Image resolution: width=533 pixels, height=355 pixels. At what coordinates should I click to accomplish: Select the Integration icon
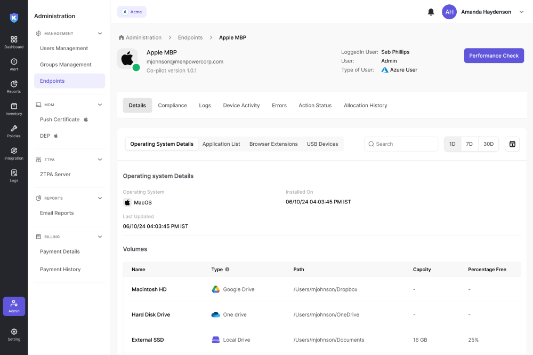[14, 153]
